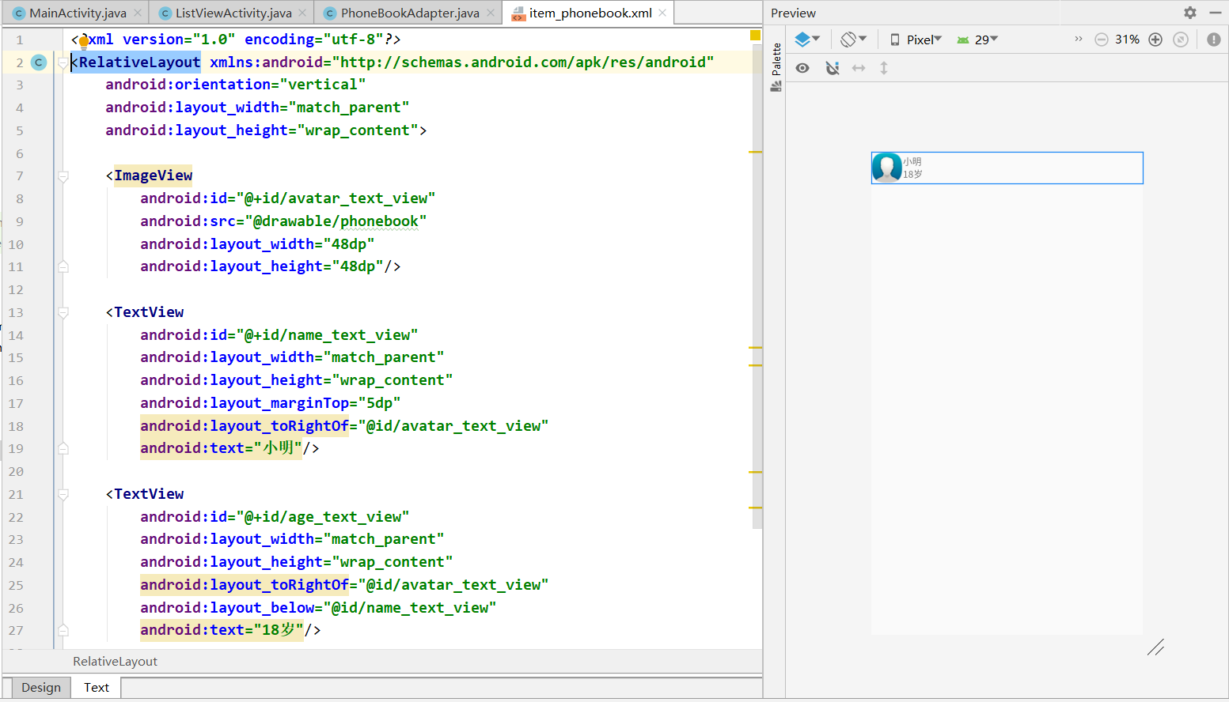Open Preview panel settings gear

pos(1190,13)
